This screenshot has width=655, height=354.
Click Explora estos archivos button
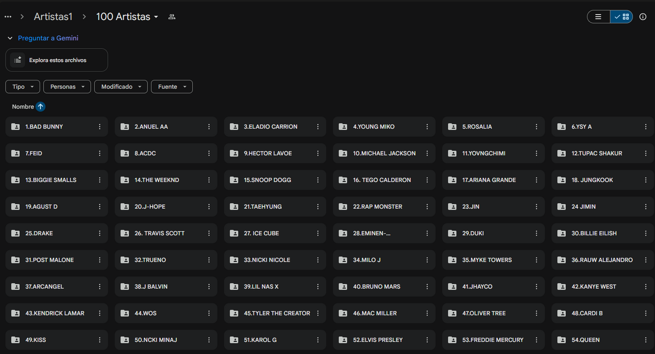[x=57, y=60]
